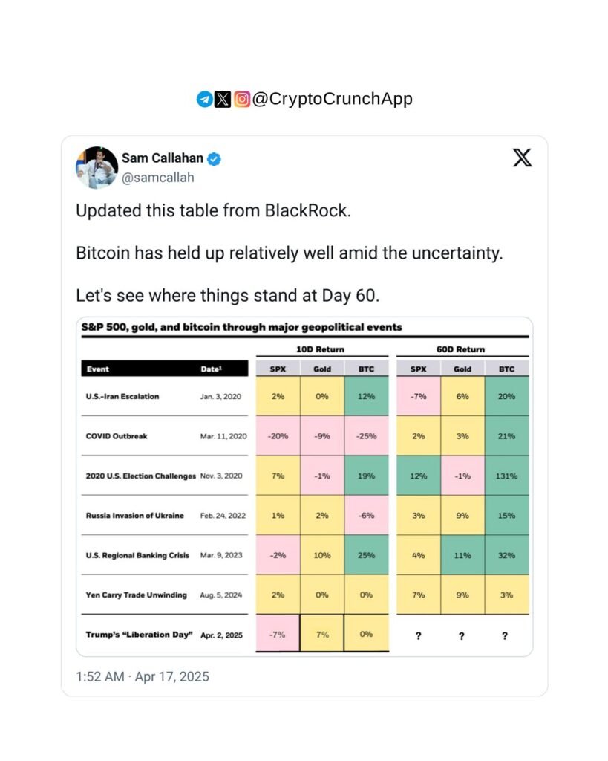Click the X logo beside Telegram icon
This screenshot has height=761, width=608.
pos(223,100)
